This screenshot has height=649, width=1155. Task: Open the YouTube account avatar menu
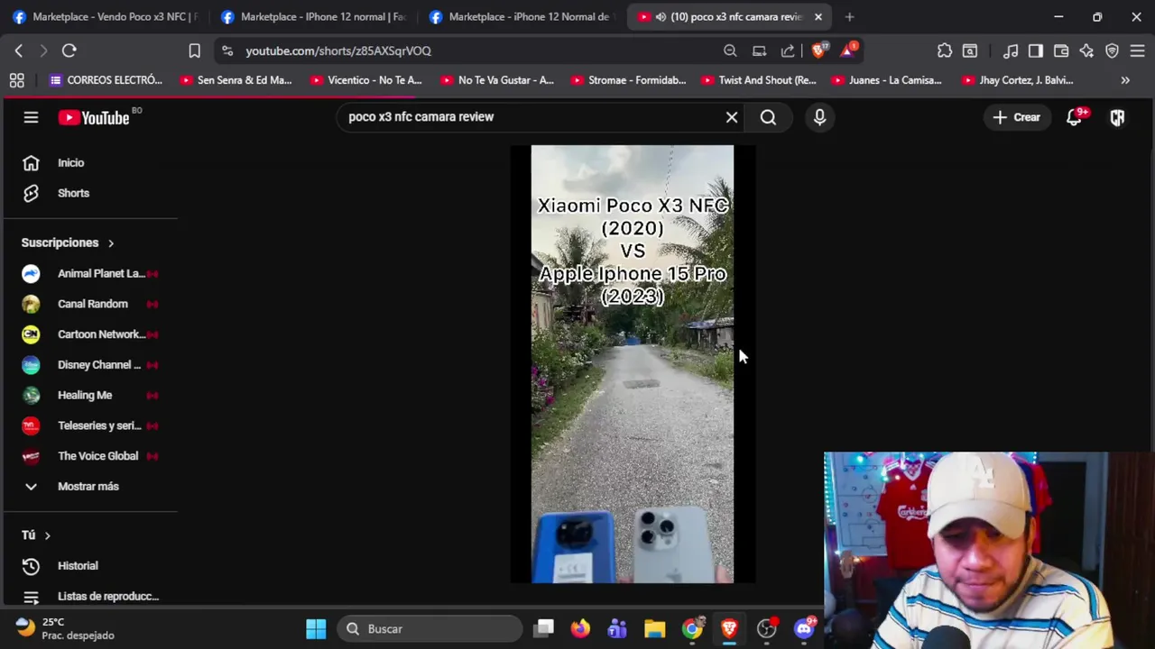1117,117
